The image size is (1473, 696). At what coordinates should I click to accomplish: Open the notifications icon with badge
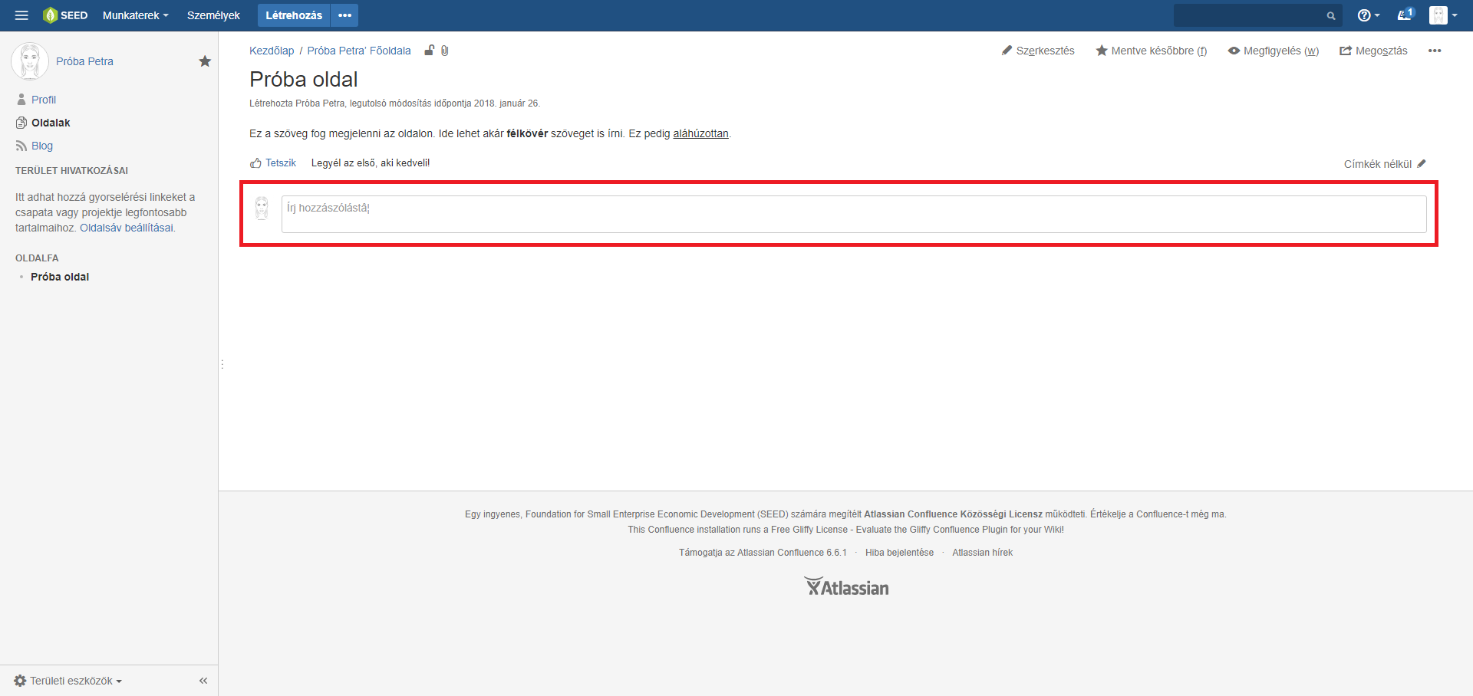[x=1405, y=15]
